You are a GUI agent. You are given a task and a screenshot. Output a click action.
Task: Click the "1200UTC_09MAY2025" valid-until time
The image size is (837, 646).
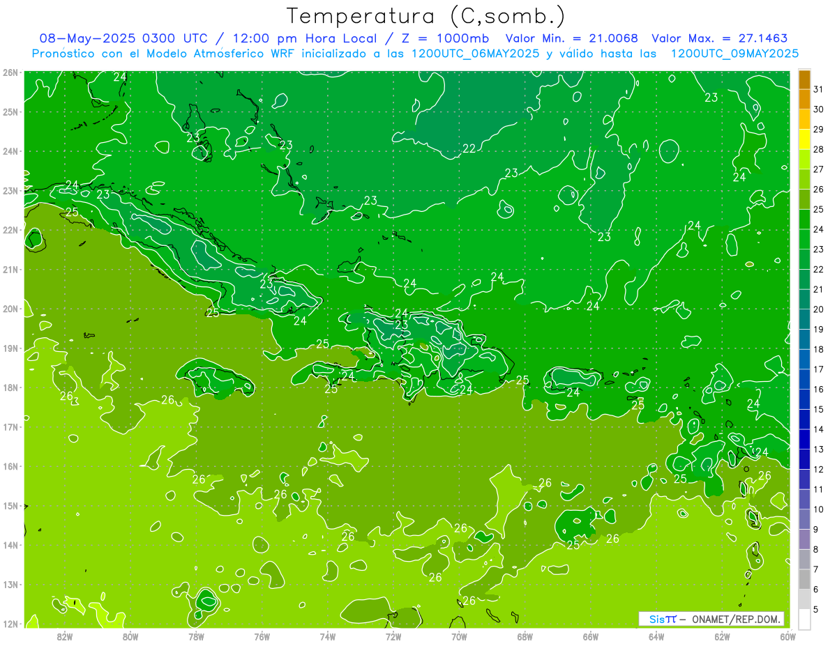click(734, 53)
